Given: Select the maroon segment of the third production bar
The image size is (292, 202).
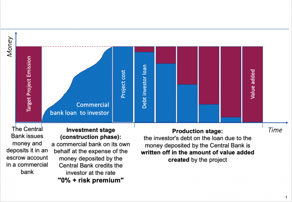Looking at the screenshot, I should pyautogui.click(x=188, y=66).
